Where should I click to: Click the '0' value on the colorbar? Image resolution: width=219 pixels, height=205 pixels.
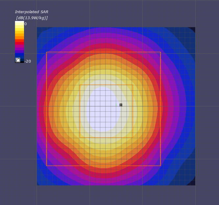[x=25, y=24]
